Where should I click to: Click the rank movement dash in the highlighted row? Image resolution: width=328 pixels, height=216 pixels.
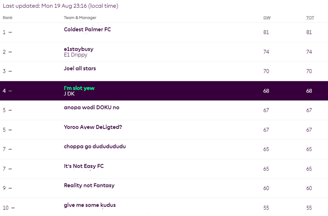click(10, 91)
